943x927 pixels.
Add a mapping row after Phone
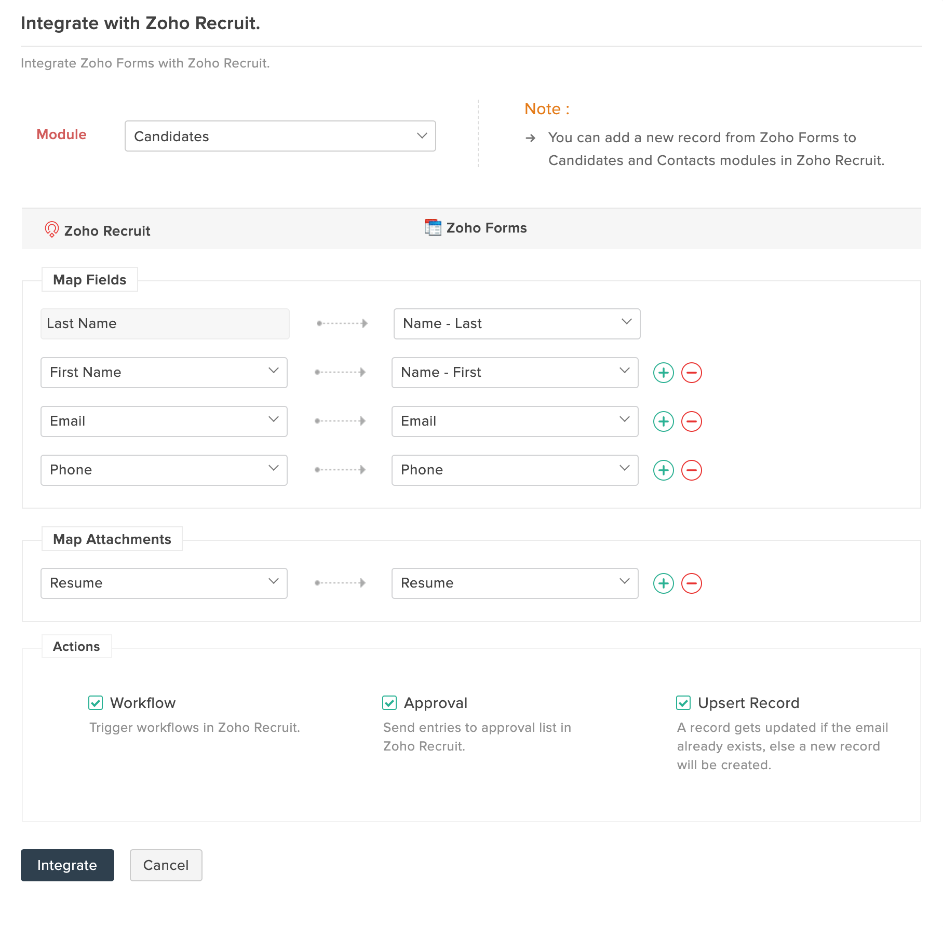click(x=663, y=470)
